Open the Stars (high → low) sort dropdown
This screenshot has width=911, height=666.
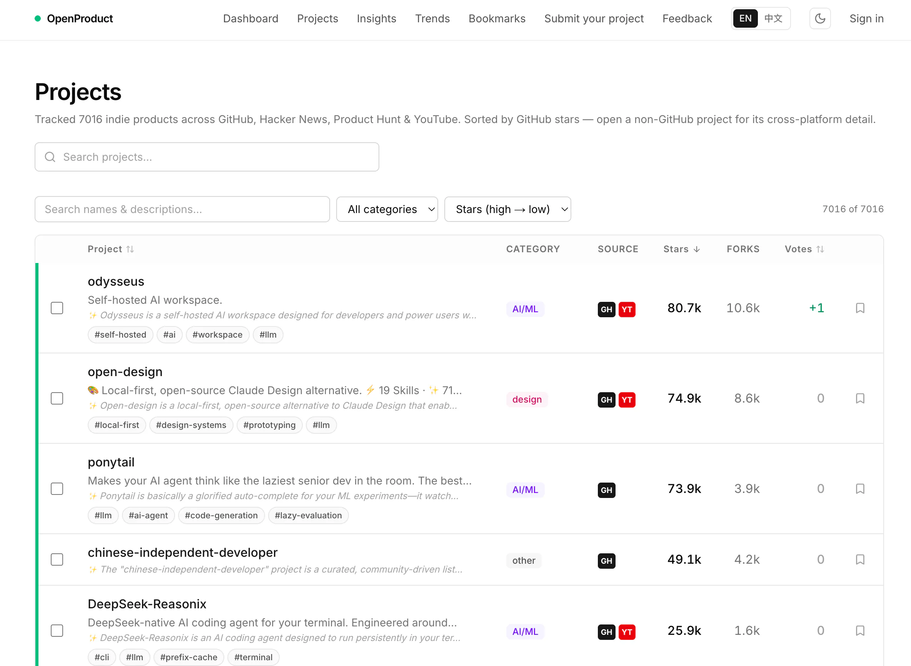tap(507, 209)
